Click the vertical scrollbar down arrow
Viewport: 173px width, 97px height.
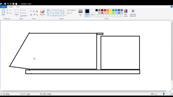pos(172,89)
